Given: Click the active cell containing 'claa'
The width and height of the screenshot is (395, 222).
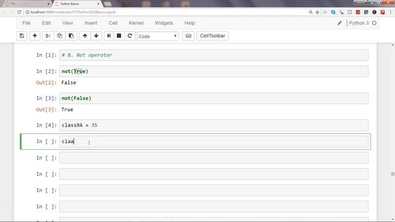Looking at the screenshot, I should tap(214, 141).
